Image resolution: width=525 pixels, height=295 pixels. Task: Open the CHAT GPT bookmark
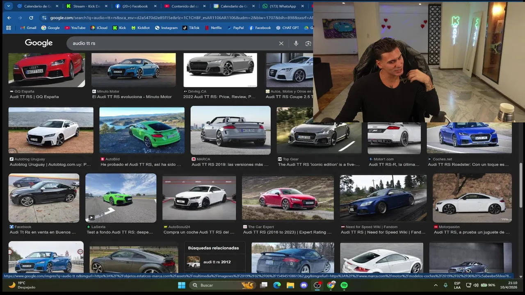tap(288, 28)
